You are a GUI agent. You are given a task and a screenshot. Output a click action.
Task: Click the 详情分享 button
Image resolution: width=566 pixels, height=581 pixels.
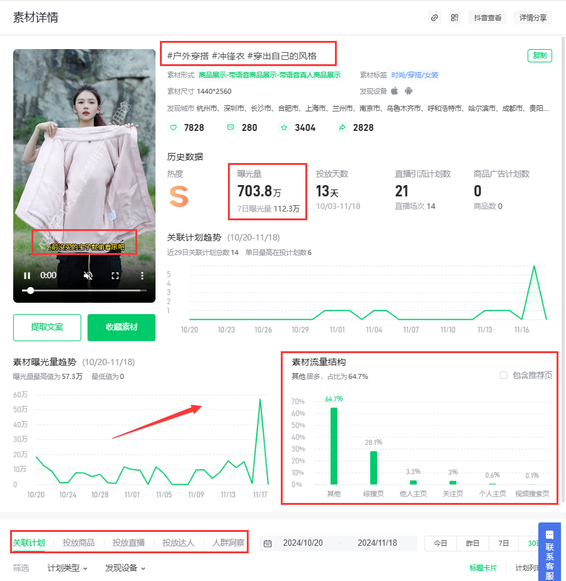pos(533,18)
